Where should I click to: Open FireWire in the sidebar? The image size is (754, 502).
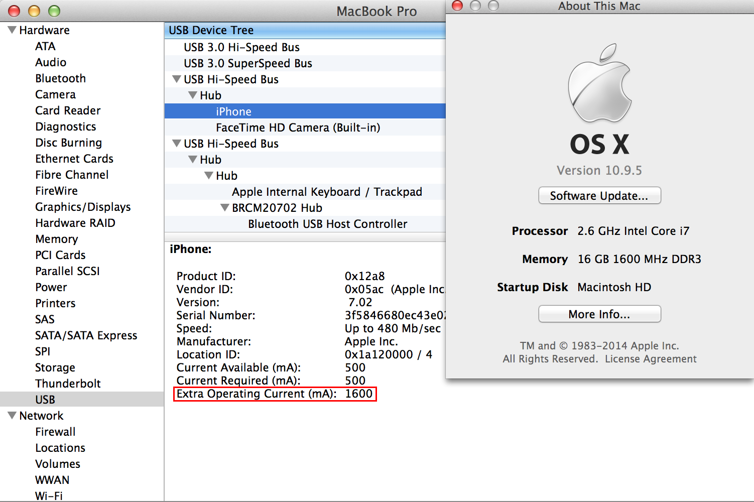coord(56,191)
